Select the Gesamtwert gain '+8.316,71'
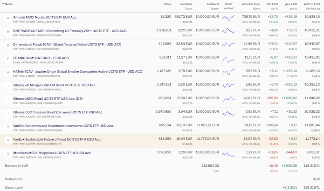Image resolution: width=324 pixels, height=191 pixels. pyautogui.click(x=290, y=187)
